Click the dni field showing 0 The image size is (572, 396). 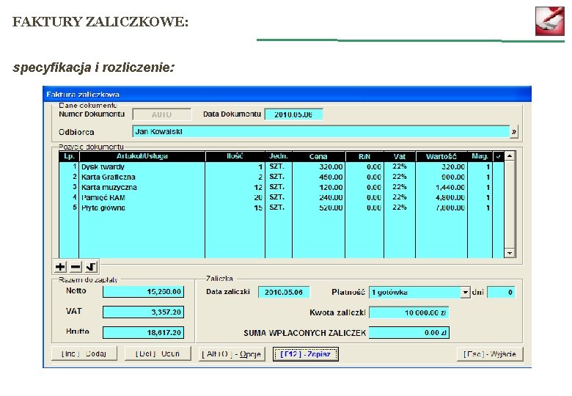coord(501,293)
